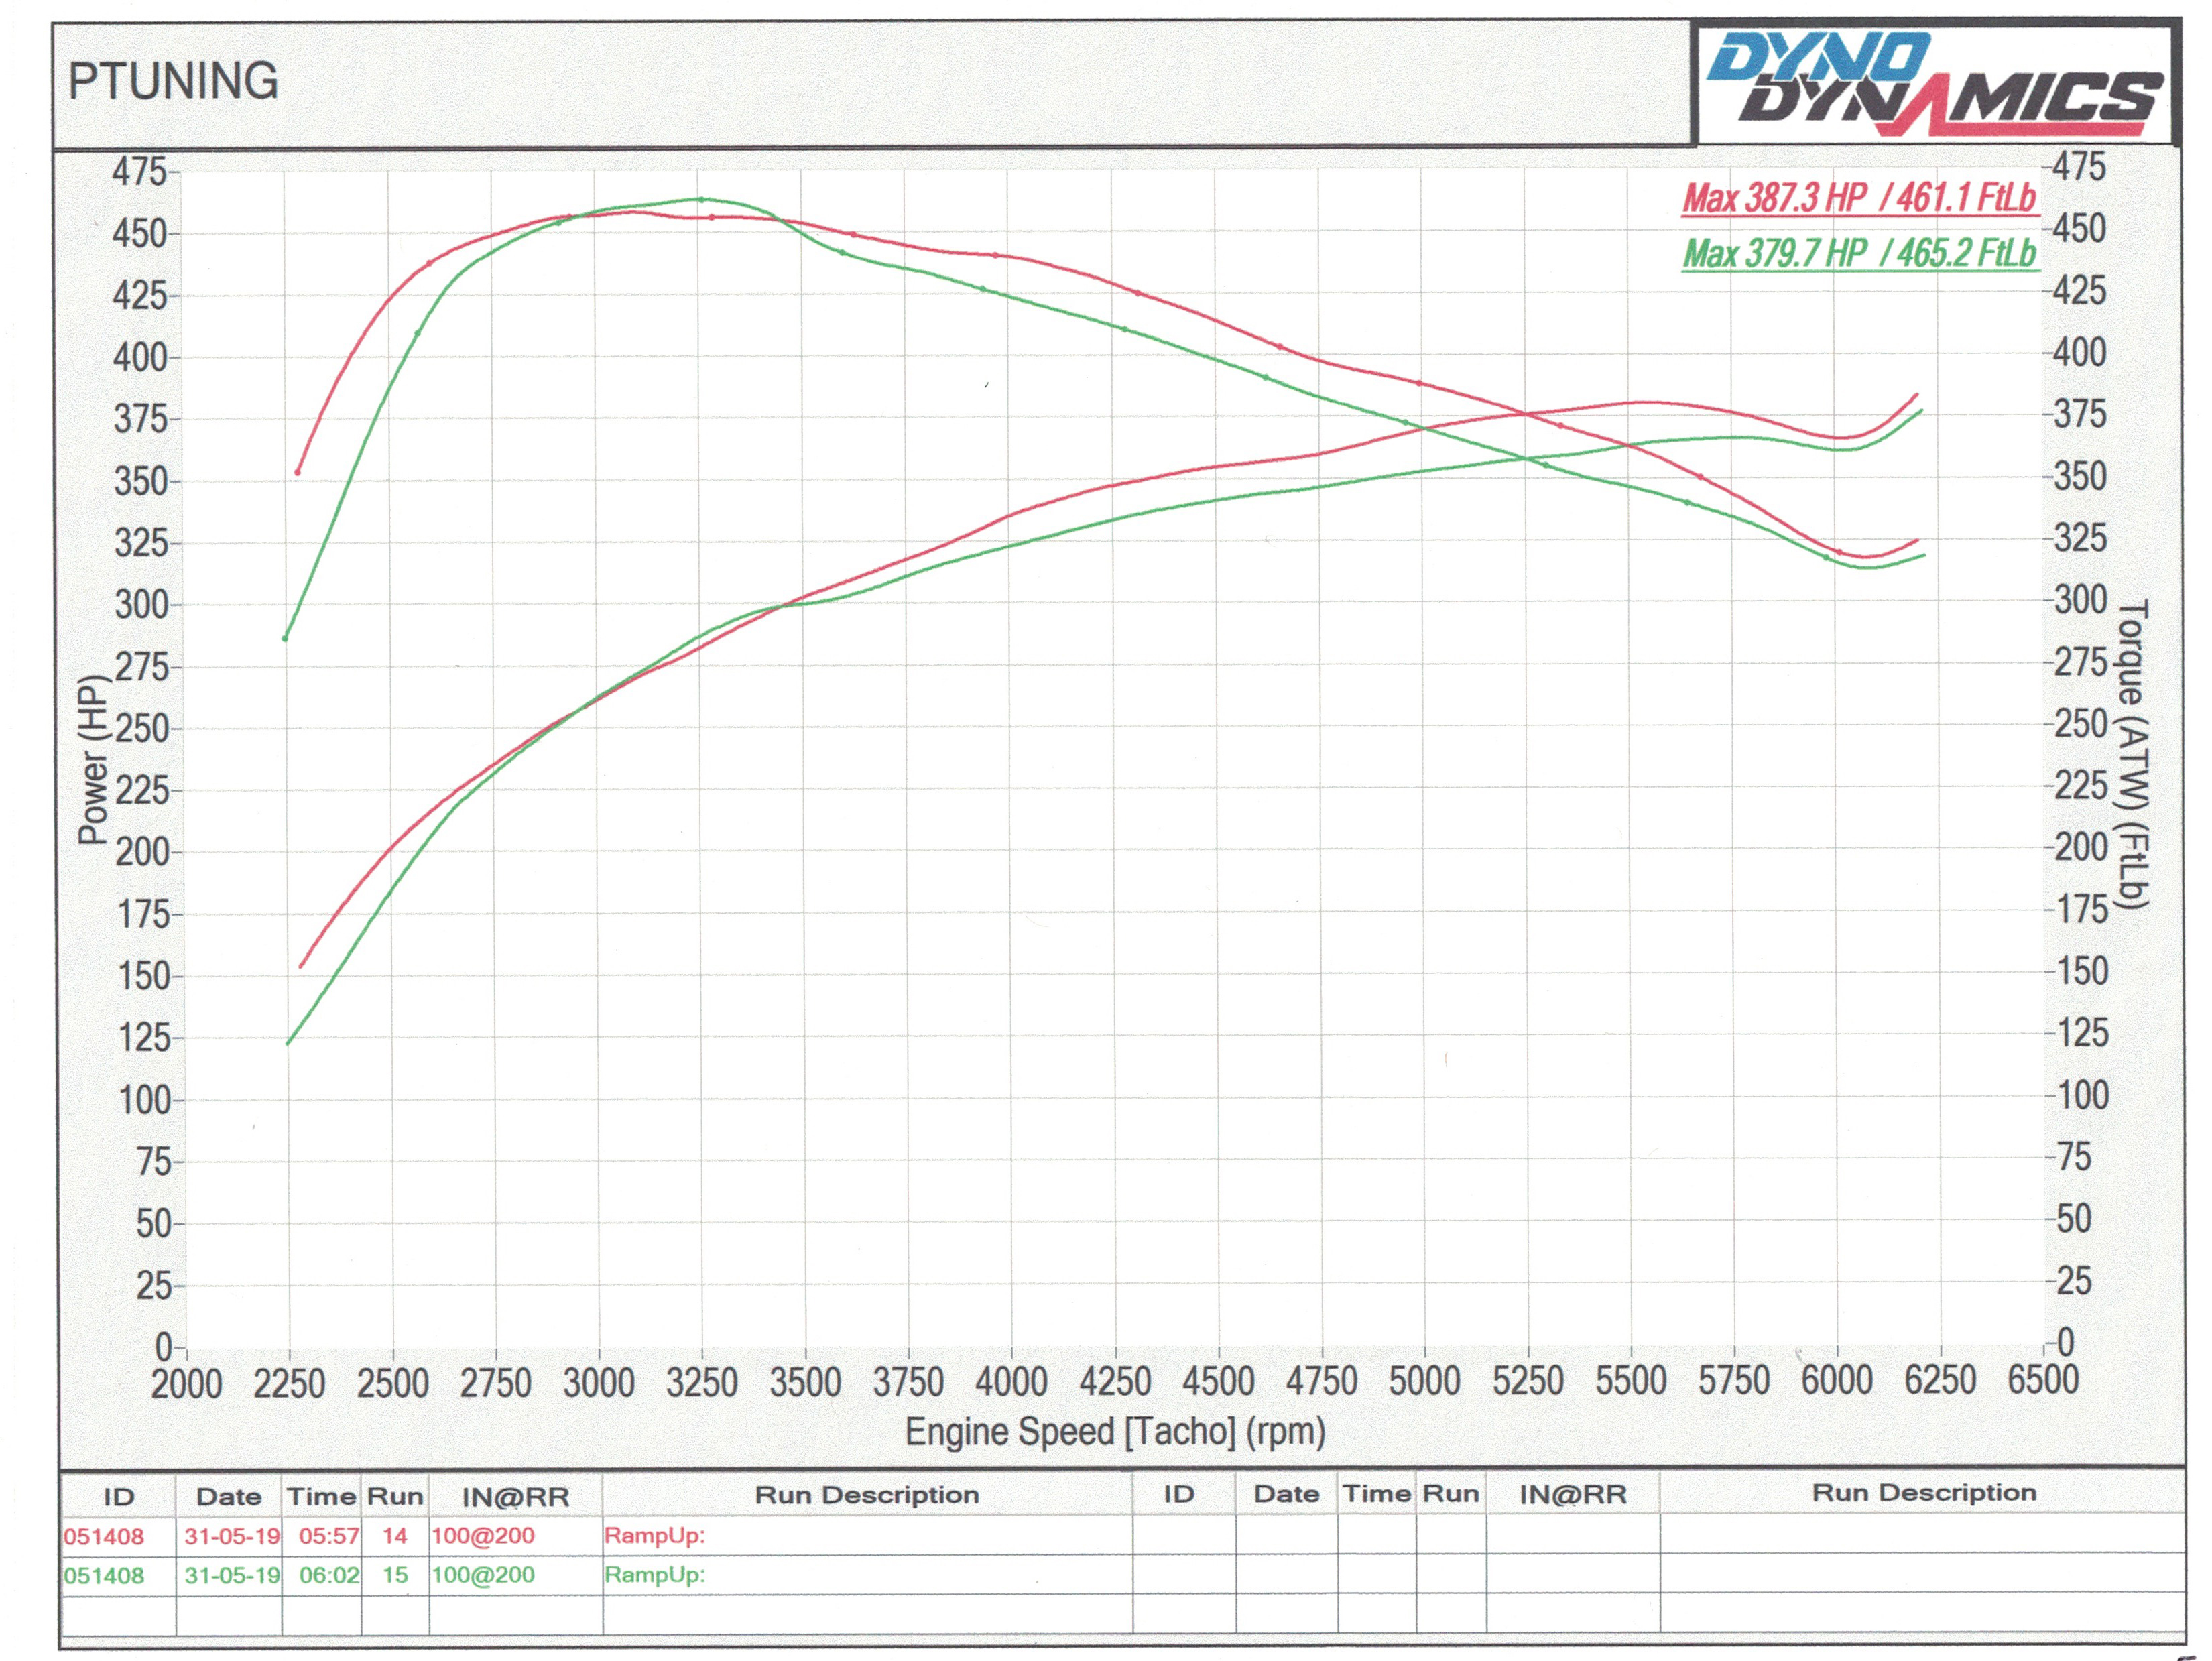Click the green 06:02 time cell
The height and width of the screenshot is (1661, 2212).
[x=329, y=1575]
